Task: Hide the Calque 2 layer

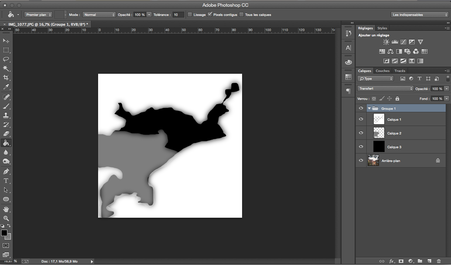Action: [361, 133]
